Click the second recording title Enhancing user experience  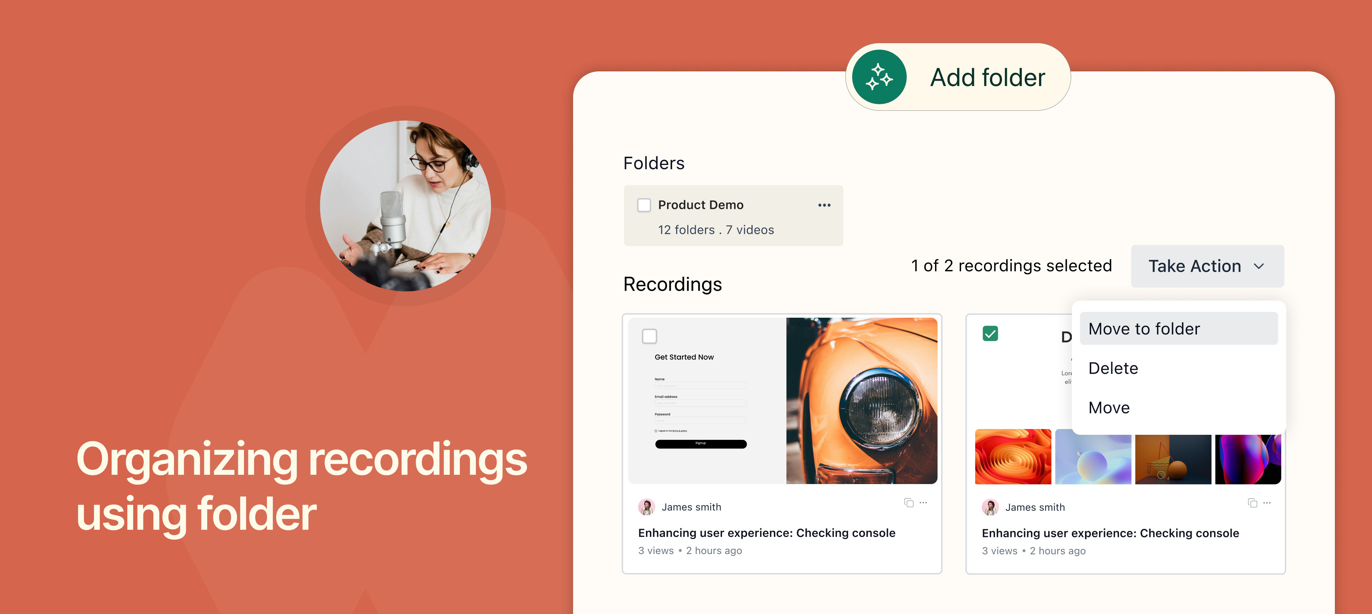[x=1110, y=533]
